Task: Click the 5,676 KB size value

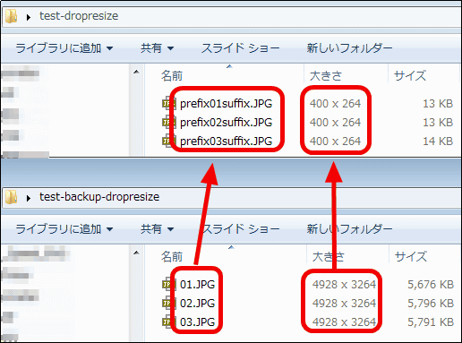Action: (x=431, y=285)
